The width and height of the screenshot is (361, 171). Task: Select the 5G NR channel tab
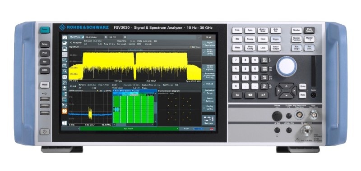116,37
